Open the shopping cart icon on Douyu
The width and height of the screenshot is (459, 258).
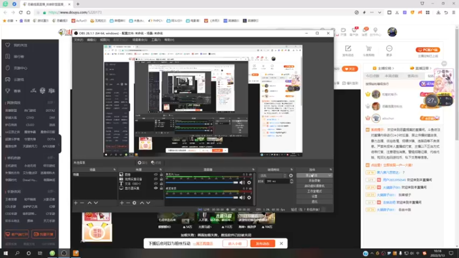point(368,49)
